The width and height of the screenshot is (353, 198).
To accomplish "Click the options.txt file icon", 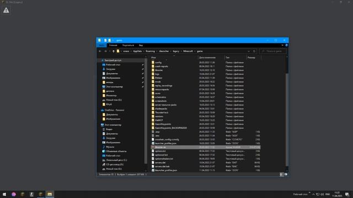I will pos(153,151).
